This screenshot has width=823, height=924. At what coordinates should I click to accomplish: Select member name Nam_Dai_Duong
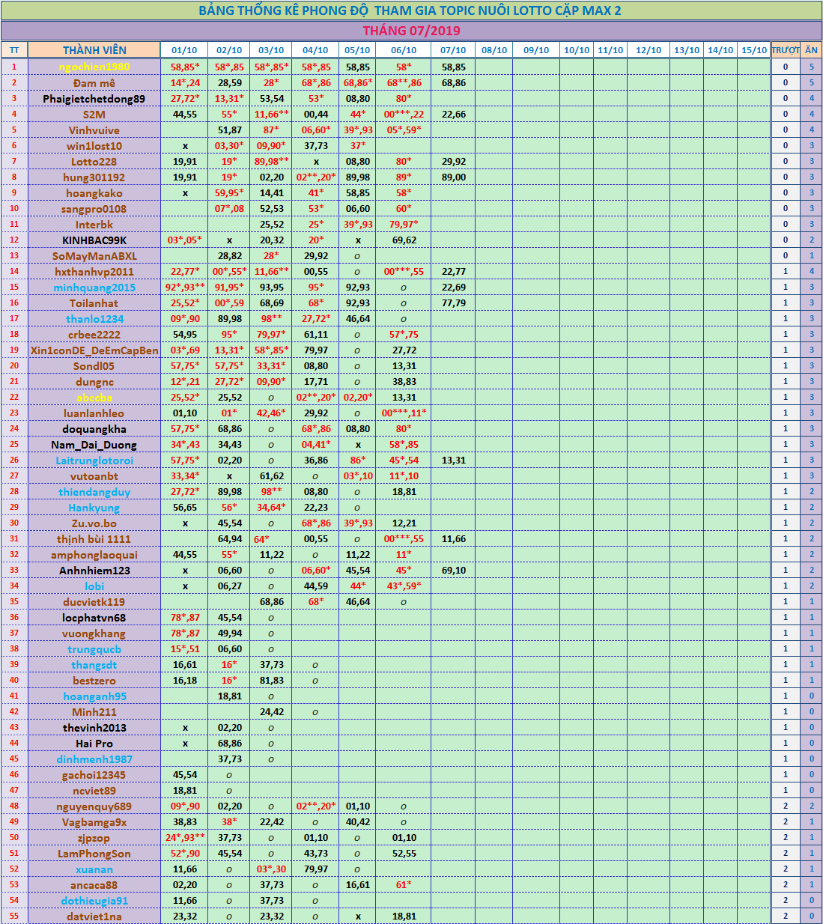[x=94, y=444]
